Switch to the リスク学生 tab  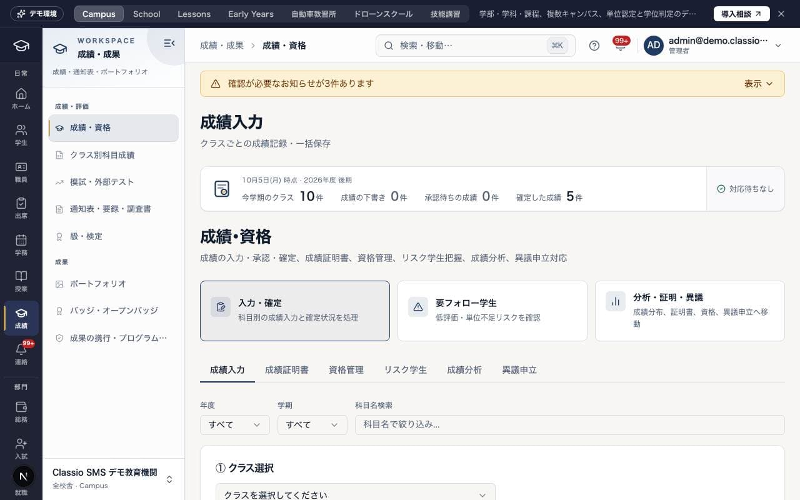406,370
